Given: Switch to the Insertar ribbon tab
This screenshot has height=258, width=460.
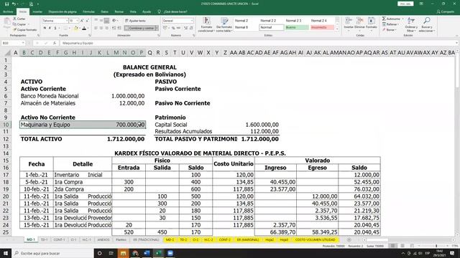Looking at the screenshot, I should pos(37,11).
